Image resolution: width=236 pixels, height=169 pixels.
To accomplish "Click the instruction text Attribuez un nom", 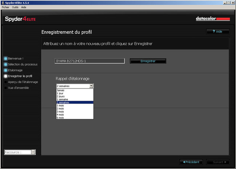I will click(x=98, y=44).
